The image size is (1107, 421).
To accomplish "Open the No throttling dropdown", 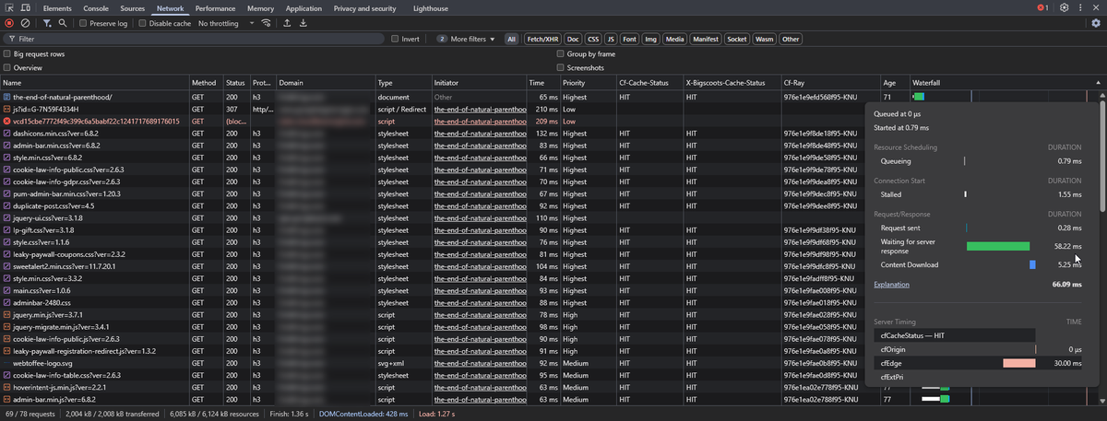I will point(226,23).
